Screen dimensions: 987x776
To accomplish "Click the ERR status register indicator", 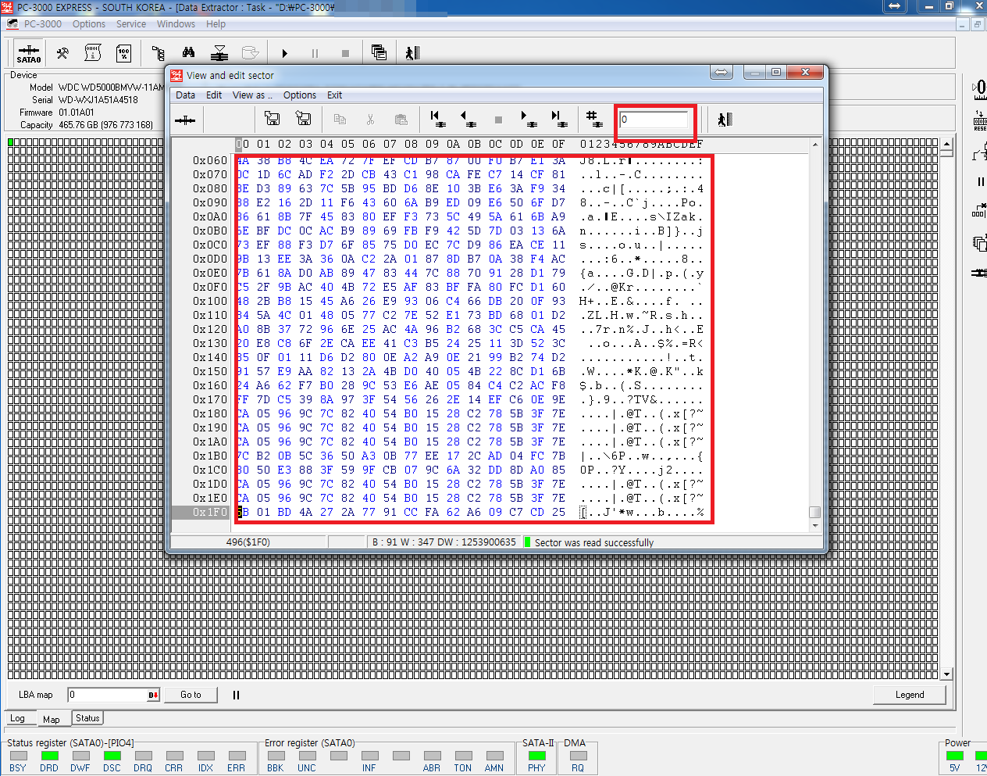I will pyautogui.click(x=237, y=756).
